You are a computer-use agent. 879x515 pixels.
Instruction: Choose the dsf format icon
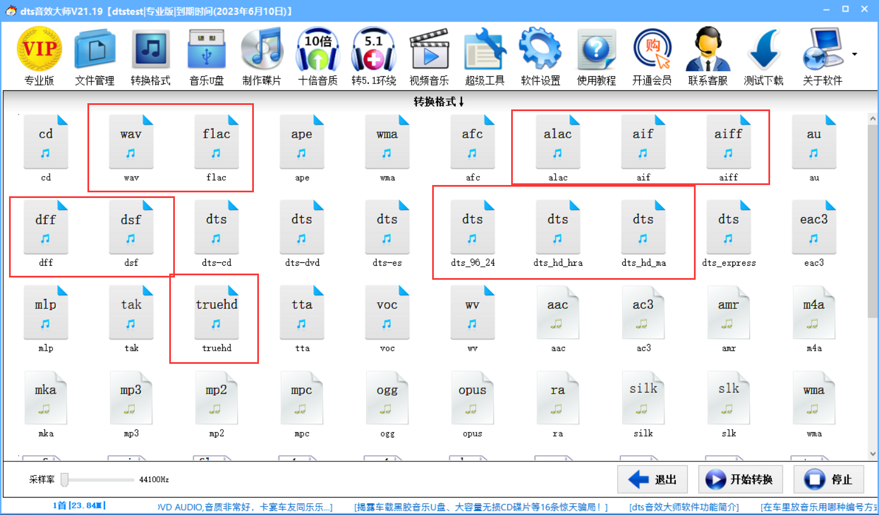(x=131, y=233)
